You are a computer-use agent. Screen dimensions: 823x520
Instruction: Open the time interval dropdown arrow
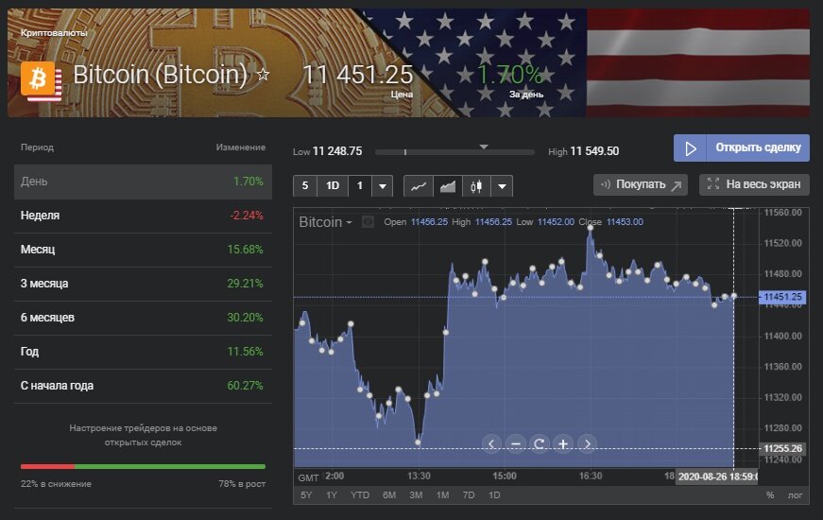click(x=383, y=186)
